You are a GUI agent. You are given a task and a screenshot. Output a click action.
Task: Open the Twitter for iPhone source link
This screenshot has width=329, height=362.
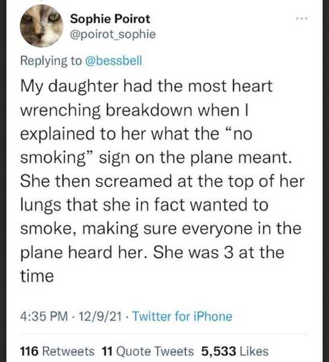click(x=183, y=316)
